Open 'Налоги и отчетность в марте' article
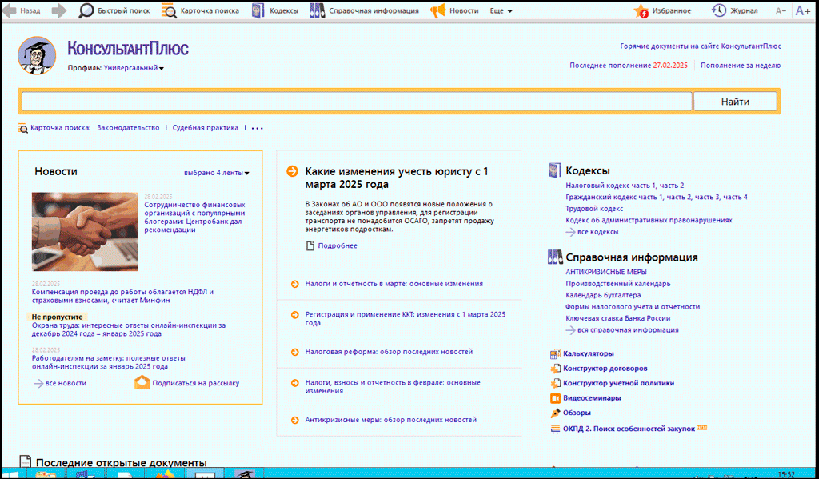The width and height of the screenshot is (819, 479). point(394,284)
